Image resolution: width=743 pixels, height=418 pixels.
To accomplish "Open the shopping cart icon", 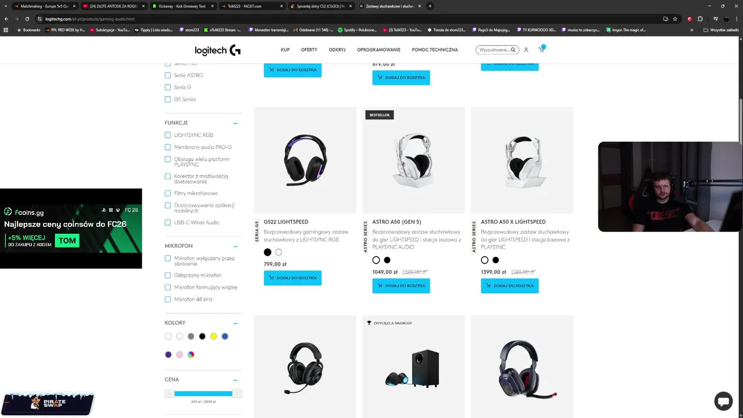I will (x=542, y=49).
